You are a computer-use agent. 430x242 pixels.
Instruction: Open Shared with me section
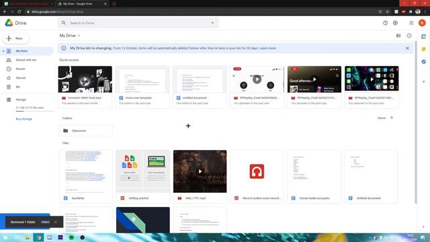pyautogui.click(x=26, y=60)
